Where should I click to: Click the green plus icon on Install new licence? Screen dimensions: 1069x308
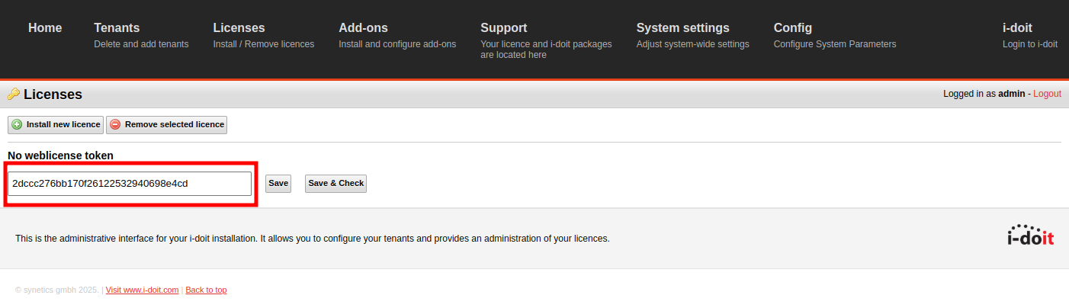click(x=17, y=124)
